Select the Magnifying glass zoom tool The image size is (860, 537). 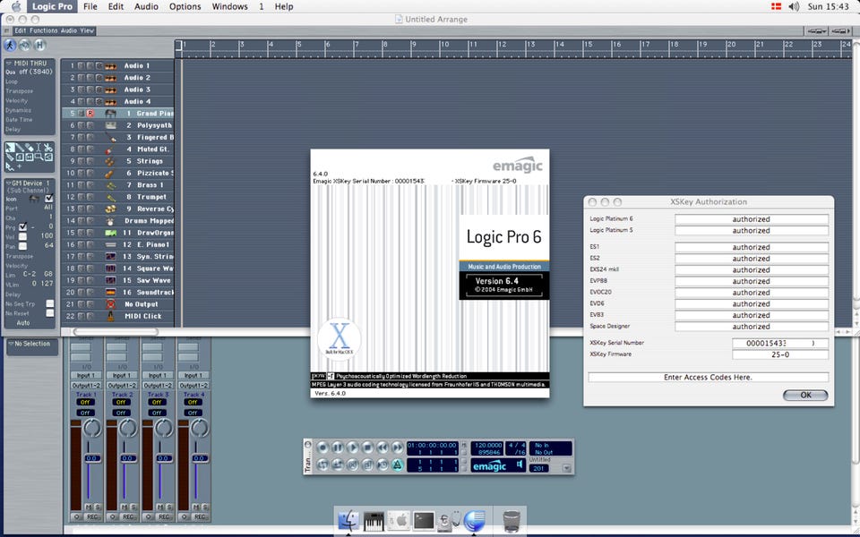click(39, 158)
